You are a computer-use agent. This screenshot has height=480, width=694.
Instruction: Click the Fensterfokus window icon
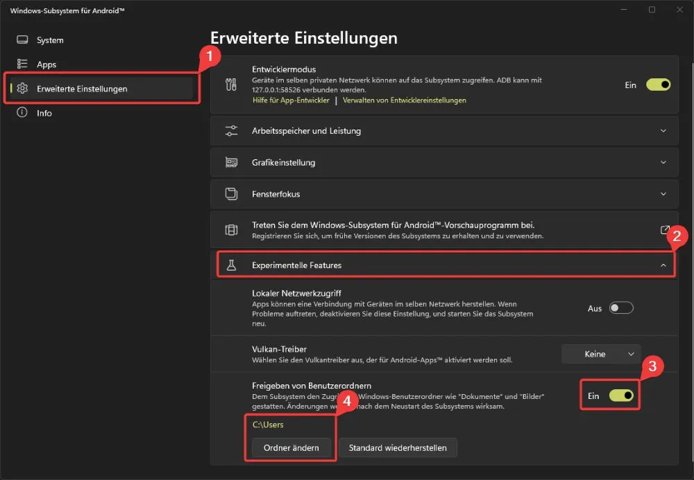[231, 194]
